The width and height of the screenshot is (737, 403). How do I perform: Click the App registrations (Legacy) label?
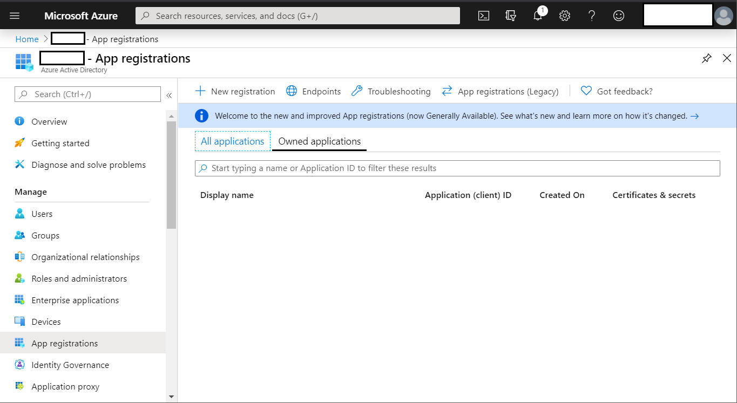pyautogui.click(x=508, y=92)
